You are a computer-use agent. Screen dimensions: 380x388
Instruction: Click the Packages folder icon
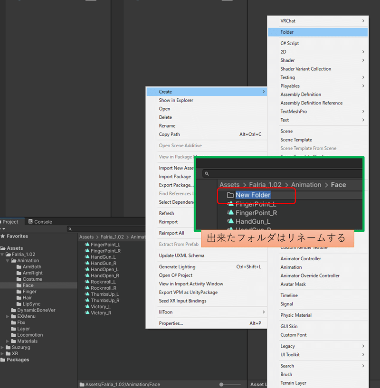pyautogui.click(x=3, y=360)
